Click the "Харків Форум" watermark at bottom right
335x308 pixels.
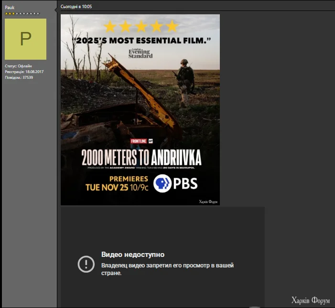[310, 300]
